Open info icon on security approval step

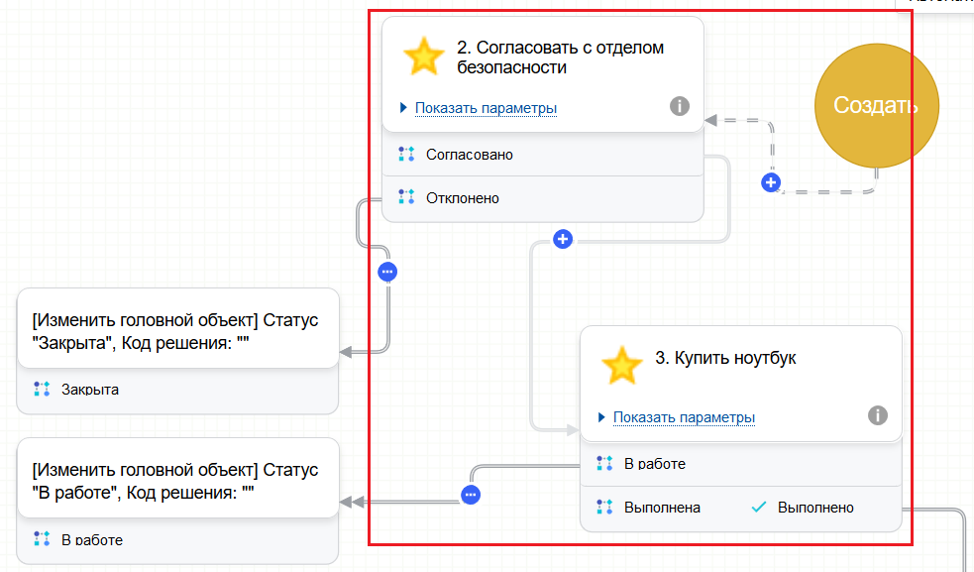(x=679, y=106)
